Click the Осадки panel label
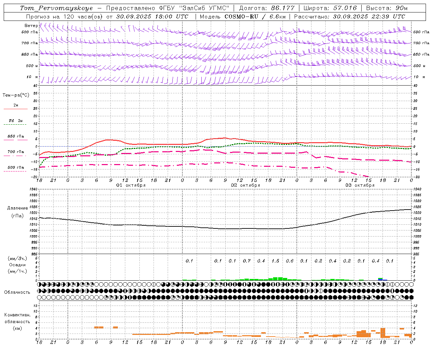Image resolution: width=431 pixels, height=345 pixels. coord(18,265)
